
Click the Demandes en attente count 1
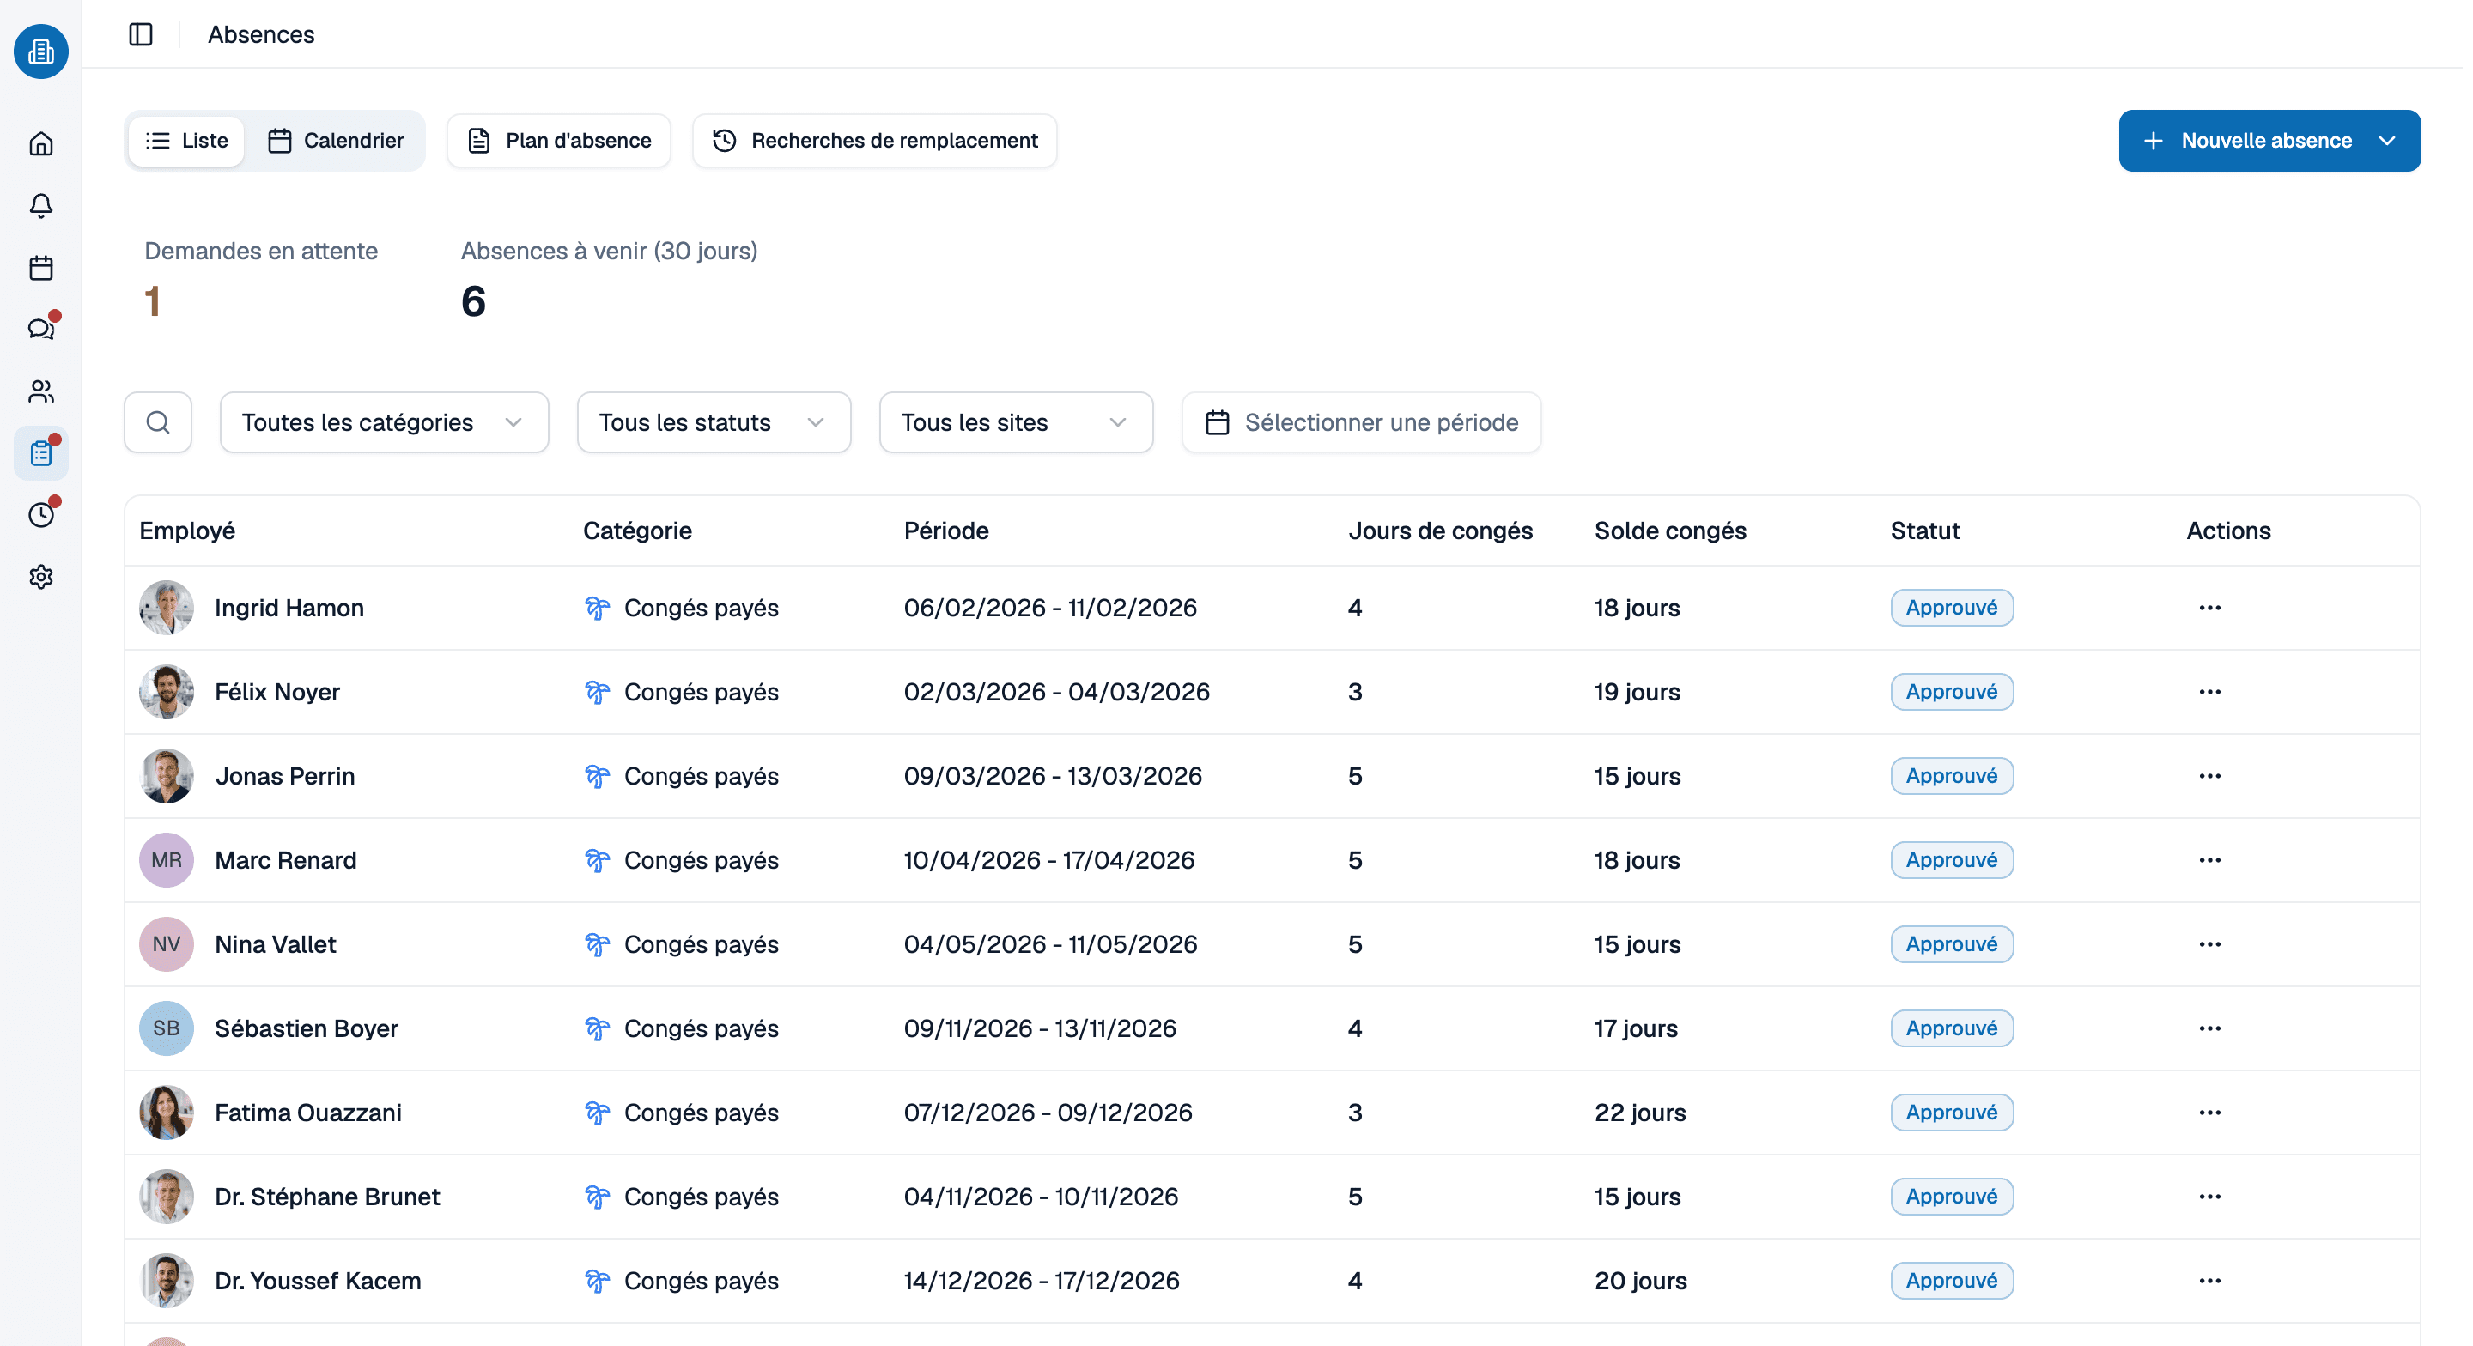point(153,301)
